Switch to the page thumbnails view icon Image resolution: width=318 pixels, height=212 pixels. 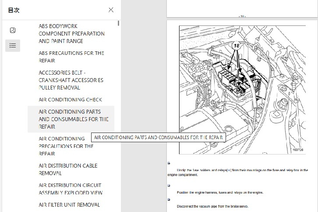[13, 30]
